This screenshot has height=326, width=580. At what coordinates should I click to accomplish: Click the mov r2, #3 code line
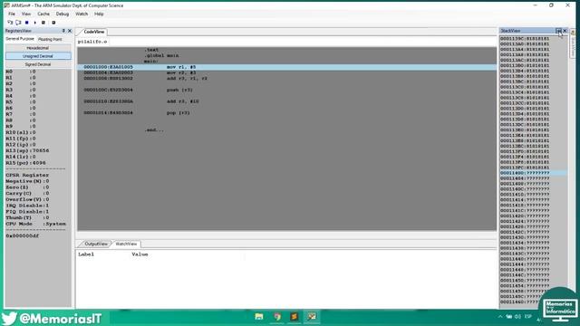pos(286,72)
